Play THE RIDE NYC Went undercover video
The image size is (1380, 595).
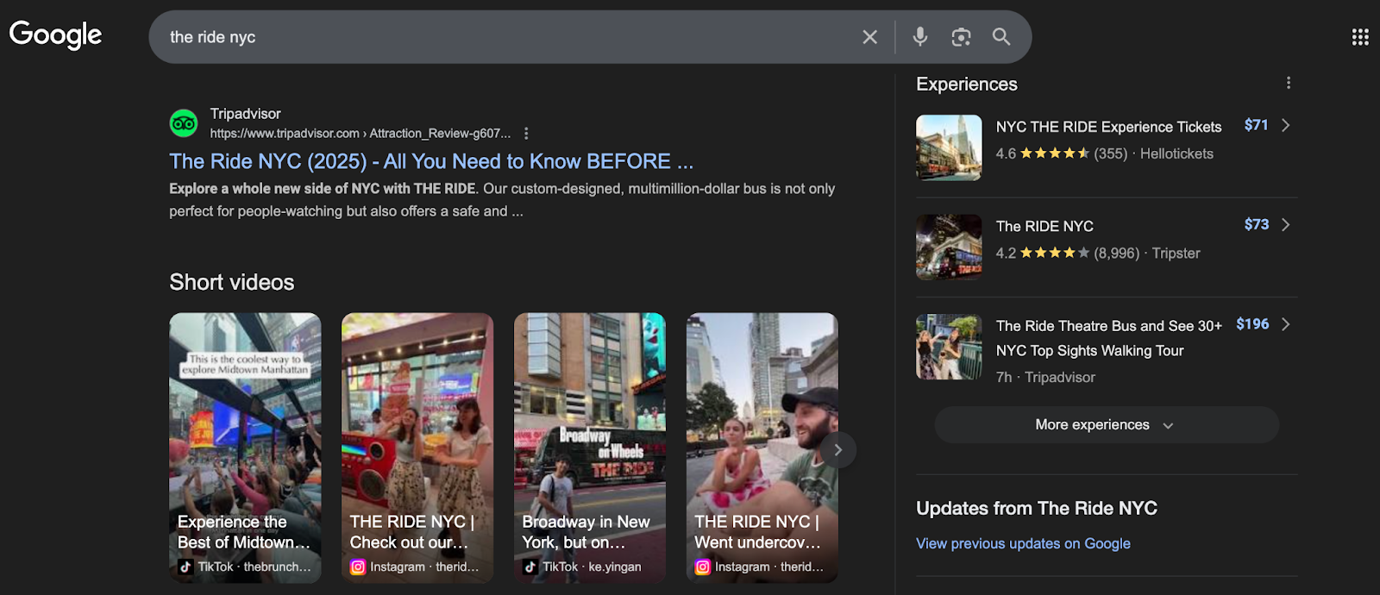point(762,448)
